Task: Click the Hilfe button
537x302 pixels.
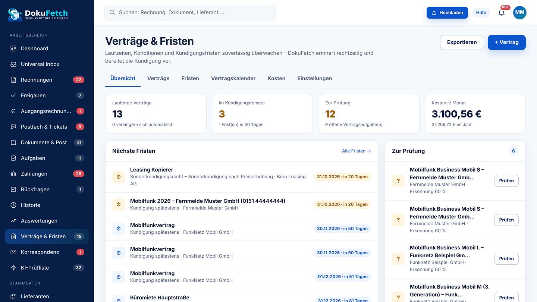Action: point(481,12)
